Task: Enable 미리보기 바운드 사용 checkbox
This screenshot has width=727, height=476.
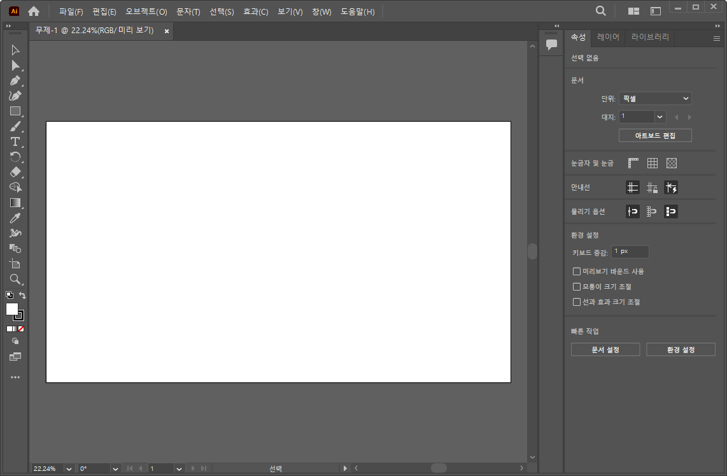Action: [x=577, y=271]
